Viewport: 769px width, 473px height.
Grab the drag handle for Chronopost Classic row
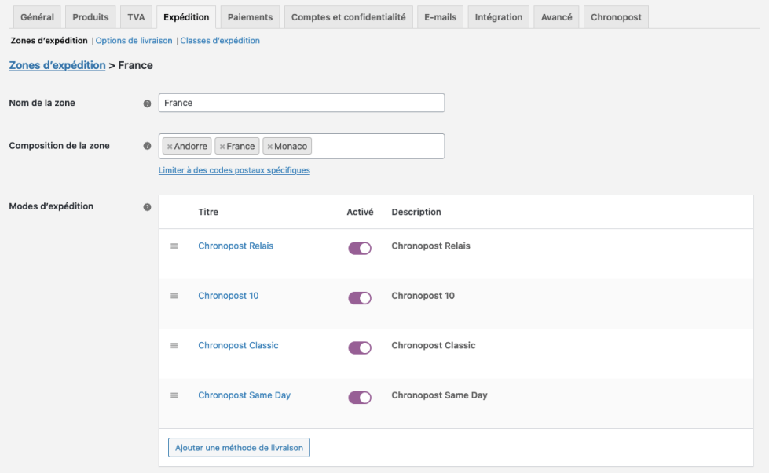(174, 346)
